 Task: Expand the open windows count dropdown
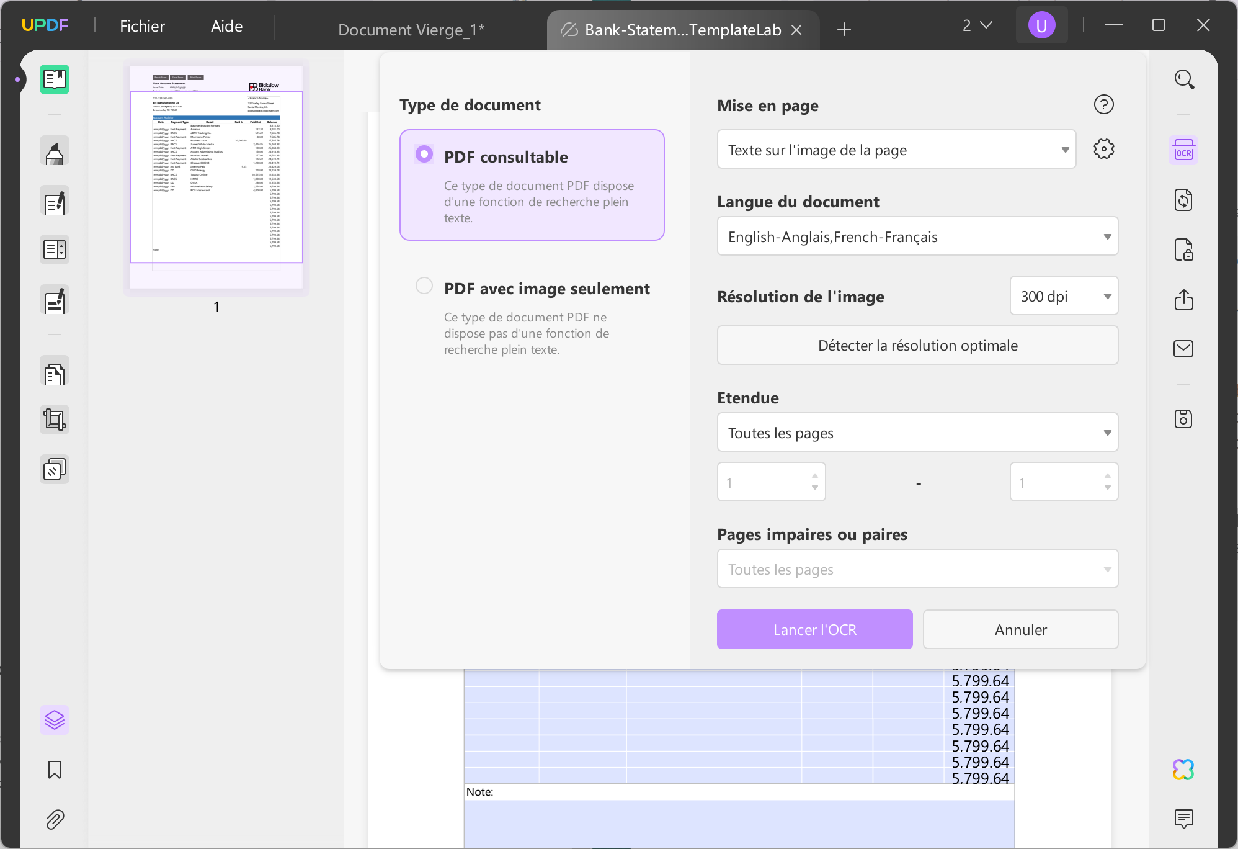[x=977, y=25]
